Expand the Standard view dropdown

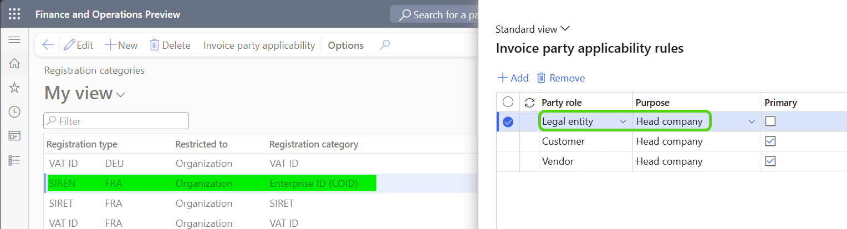coord(533,29)
